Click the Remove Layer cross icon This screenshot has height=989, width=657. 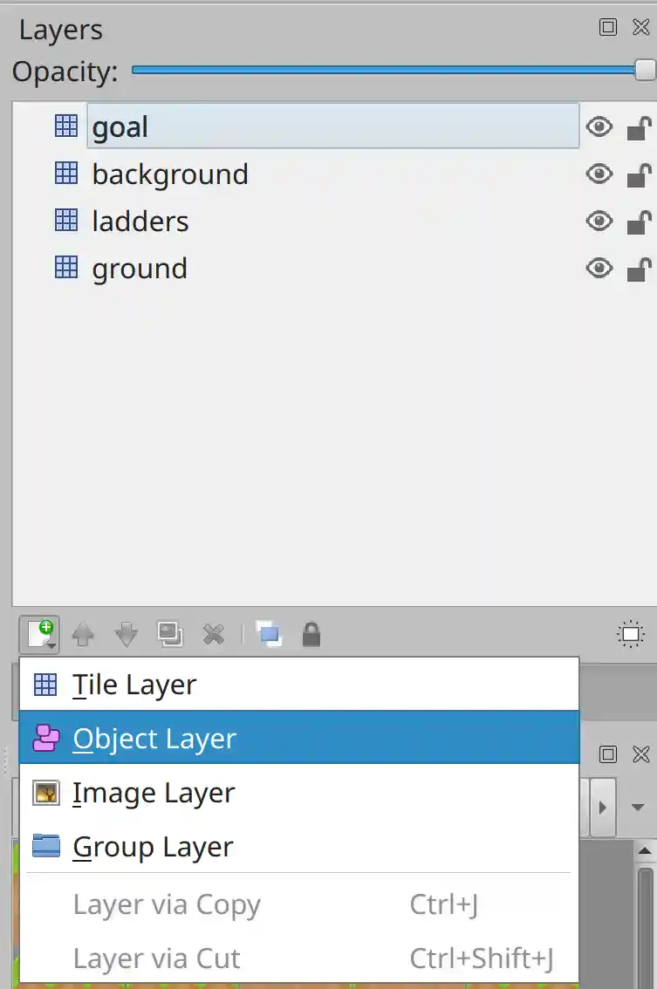click(213, 634)
